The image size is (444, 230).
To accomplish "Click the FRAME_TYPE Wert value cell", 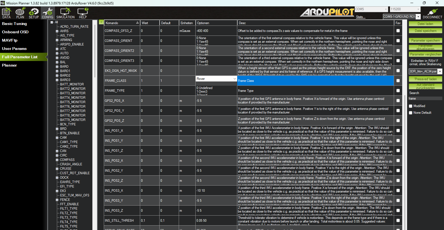I will pyautogui.click(x=150, y=91).
